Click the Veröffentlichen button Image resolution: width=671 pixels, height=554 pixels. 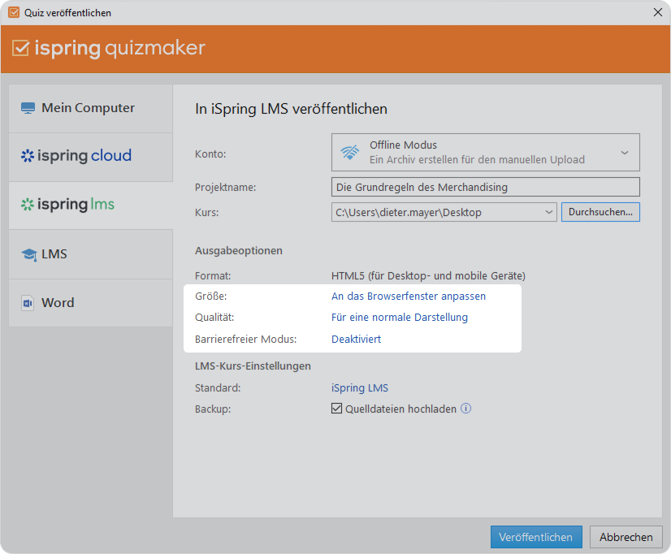536,537
